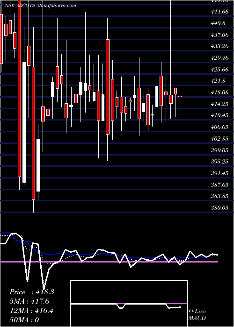This screenshot has height=327, width=234.
Task: Click the 414.25 price axis label
Action: 220,104
